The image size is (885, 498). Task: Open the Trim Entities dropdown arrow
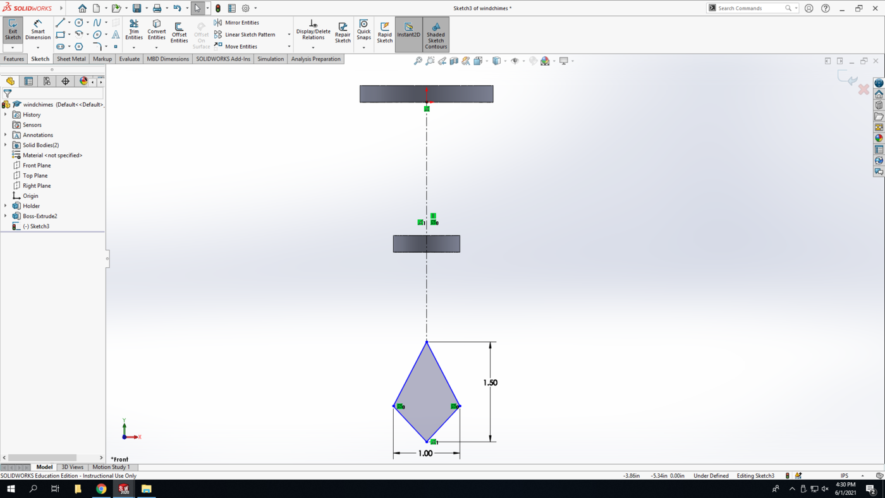tap(134, 48)
